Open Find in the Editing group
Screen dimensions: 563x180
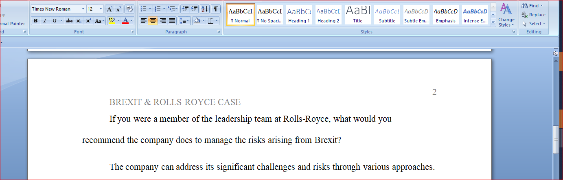pos(532,6)
